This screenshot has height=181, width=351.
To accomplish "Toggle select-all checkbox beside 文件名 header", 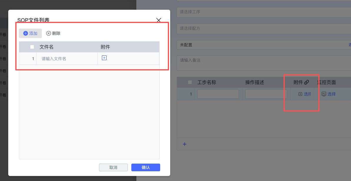I will 32,47.
